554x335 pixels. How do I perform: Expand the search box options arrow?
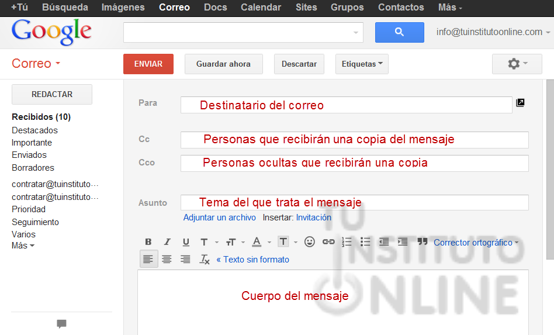[x=356, y=33]
